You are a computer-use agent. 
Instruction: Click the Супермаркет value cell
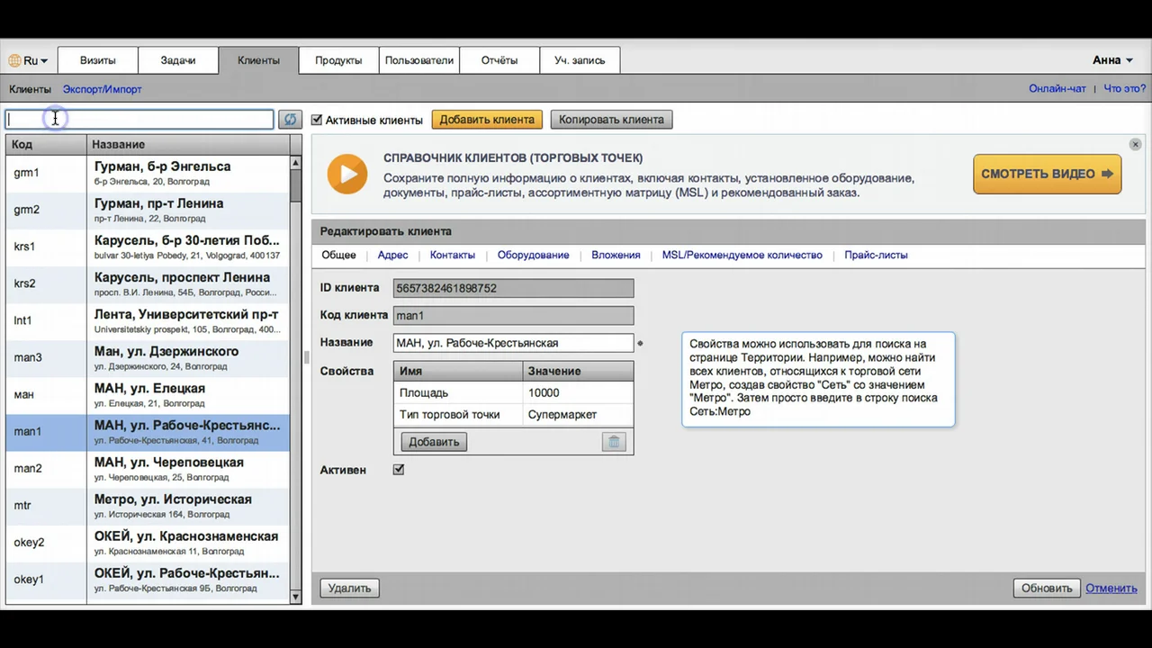[x=578, y=415]
